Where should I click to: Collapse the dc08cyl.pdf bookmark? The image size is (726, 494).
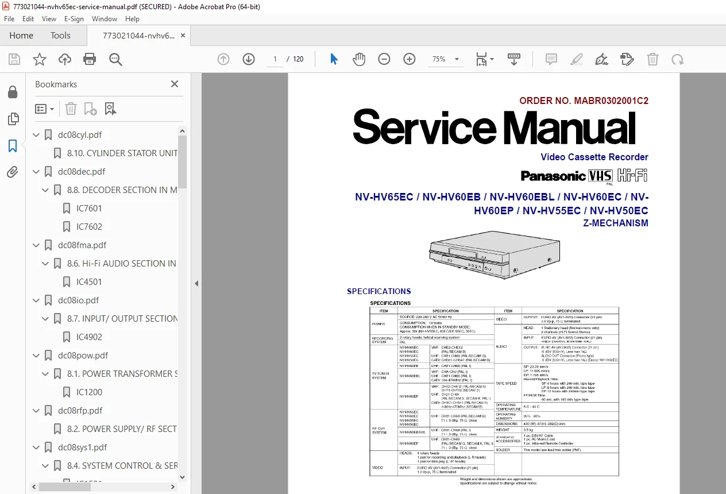(36, 135)
